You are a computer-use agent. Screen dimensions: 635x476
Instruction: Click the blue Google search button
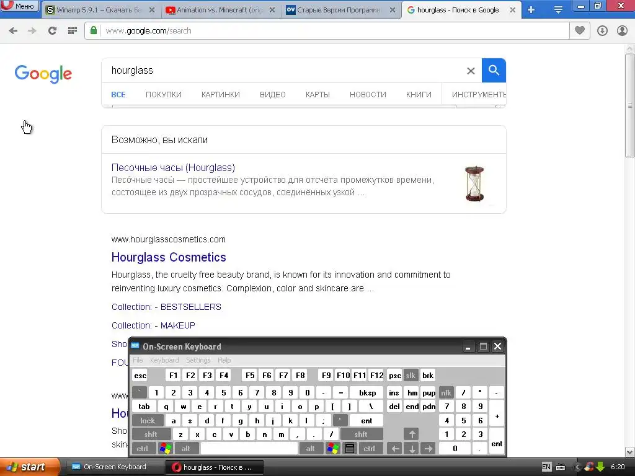pyautogui.click(x=494, y=71)
